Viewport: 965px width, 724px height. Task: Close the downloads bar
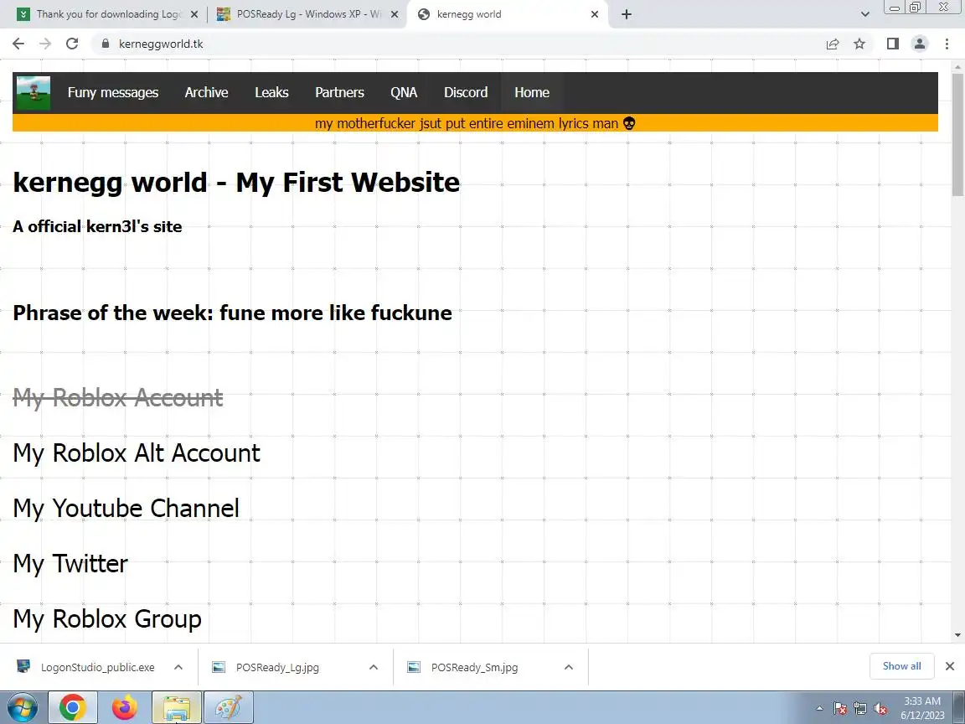point(950,666)
